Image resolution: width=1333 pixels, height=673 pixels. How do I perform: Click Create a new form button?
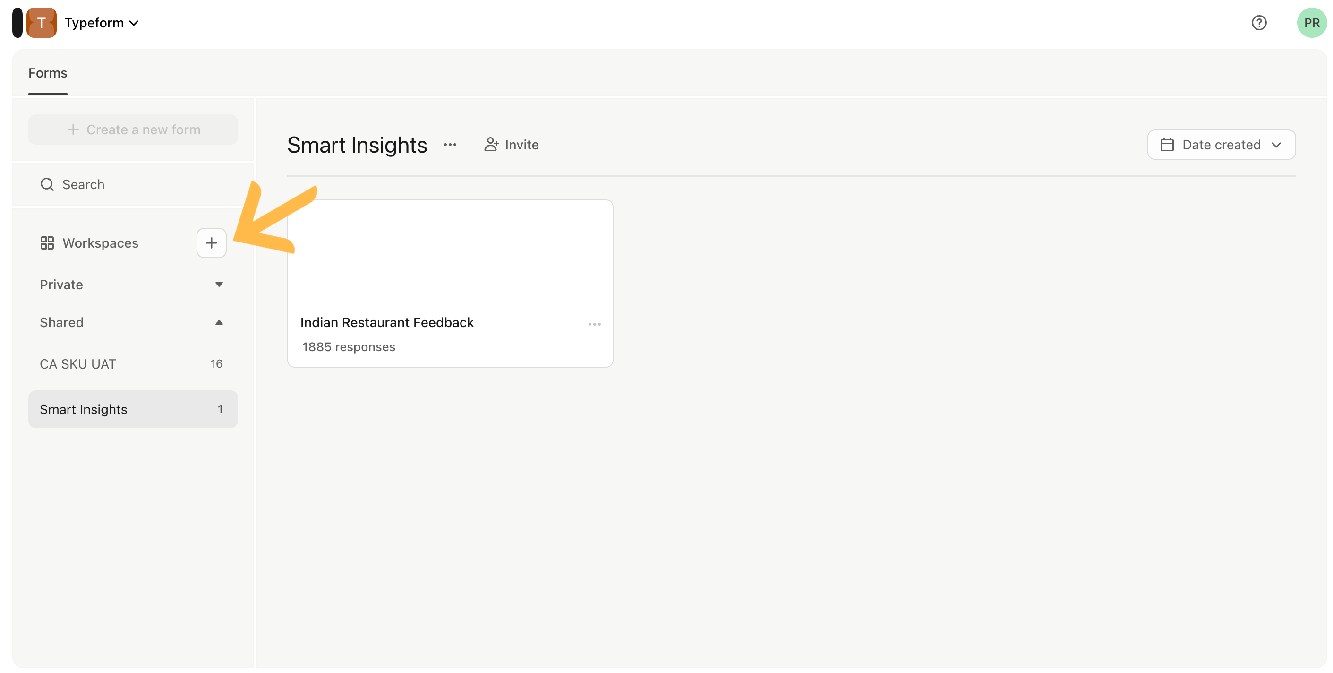(x=133, y=129)
